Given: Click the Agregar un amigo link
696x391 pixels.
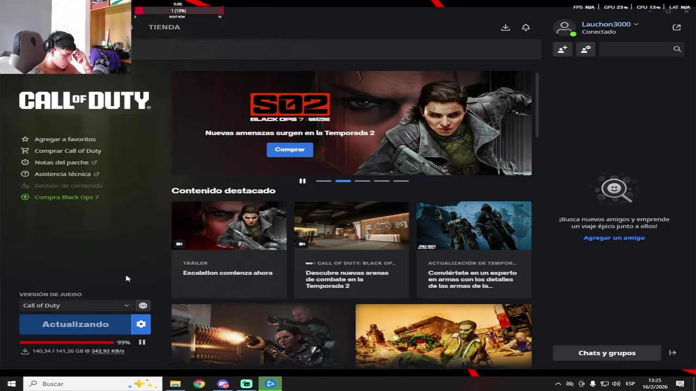Looking at the screenshot, I should [x=614, y=238].
